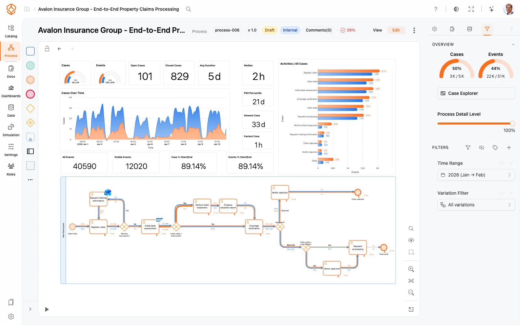Switch to Edit mode
This screenshot has height=325, width=520.
point(396,30)
